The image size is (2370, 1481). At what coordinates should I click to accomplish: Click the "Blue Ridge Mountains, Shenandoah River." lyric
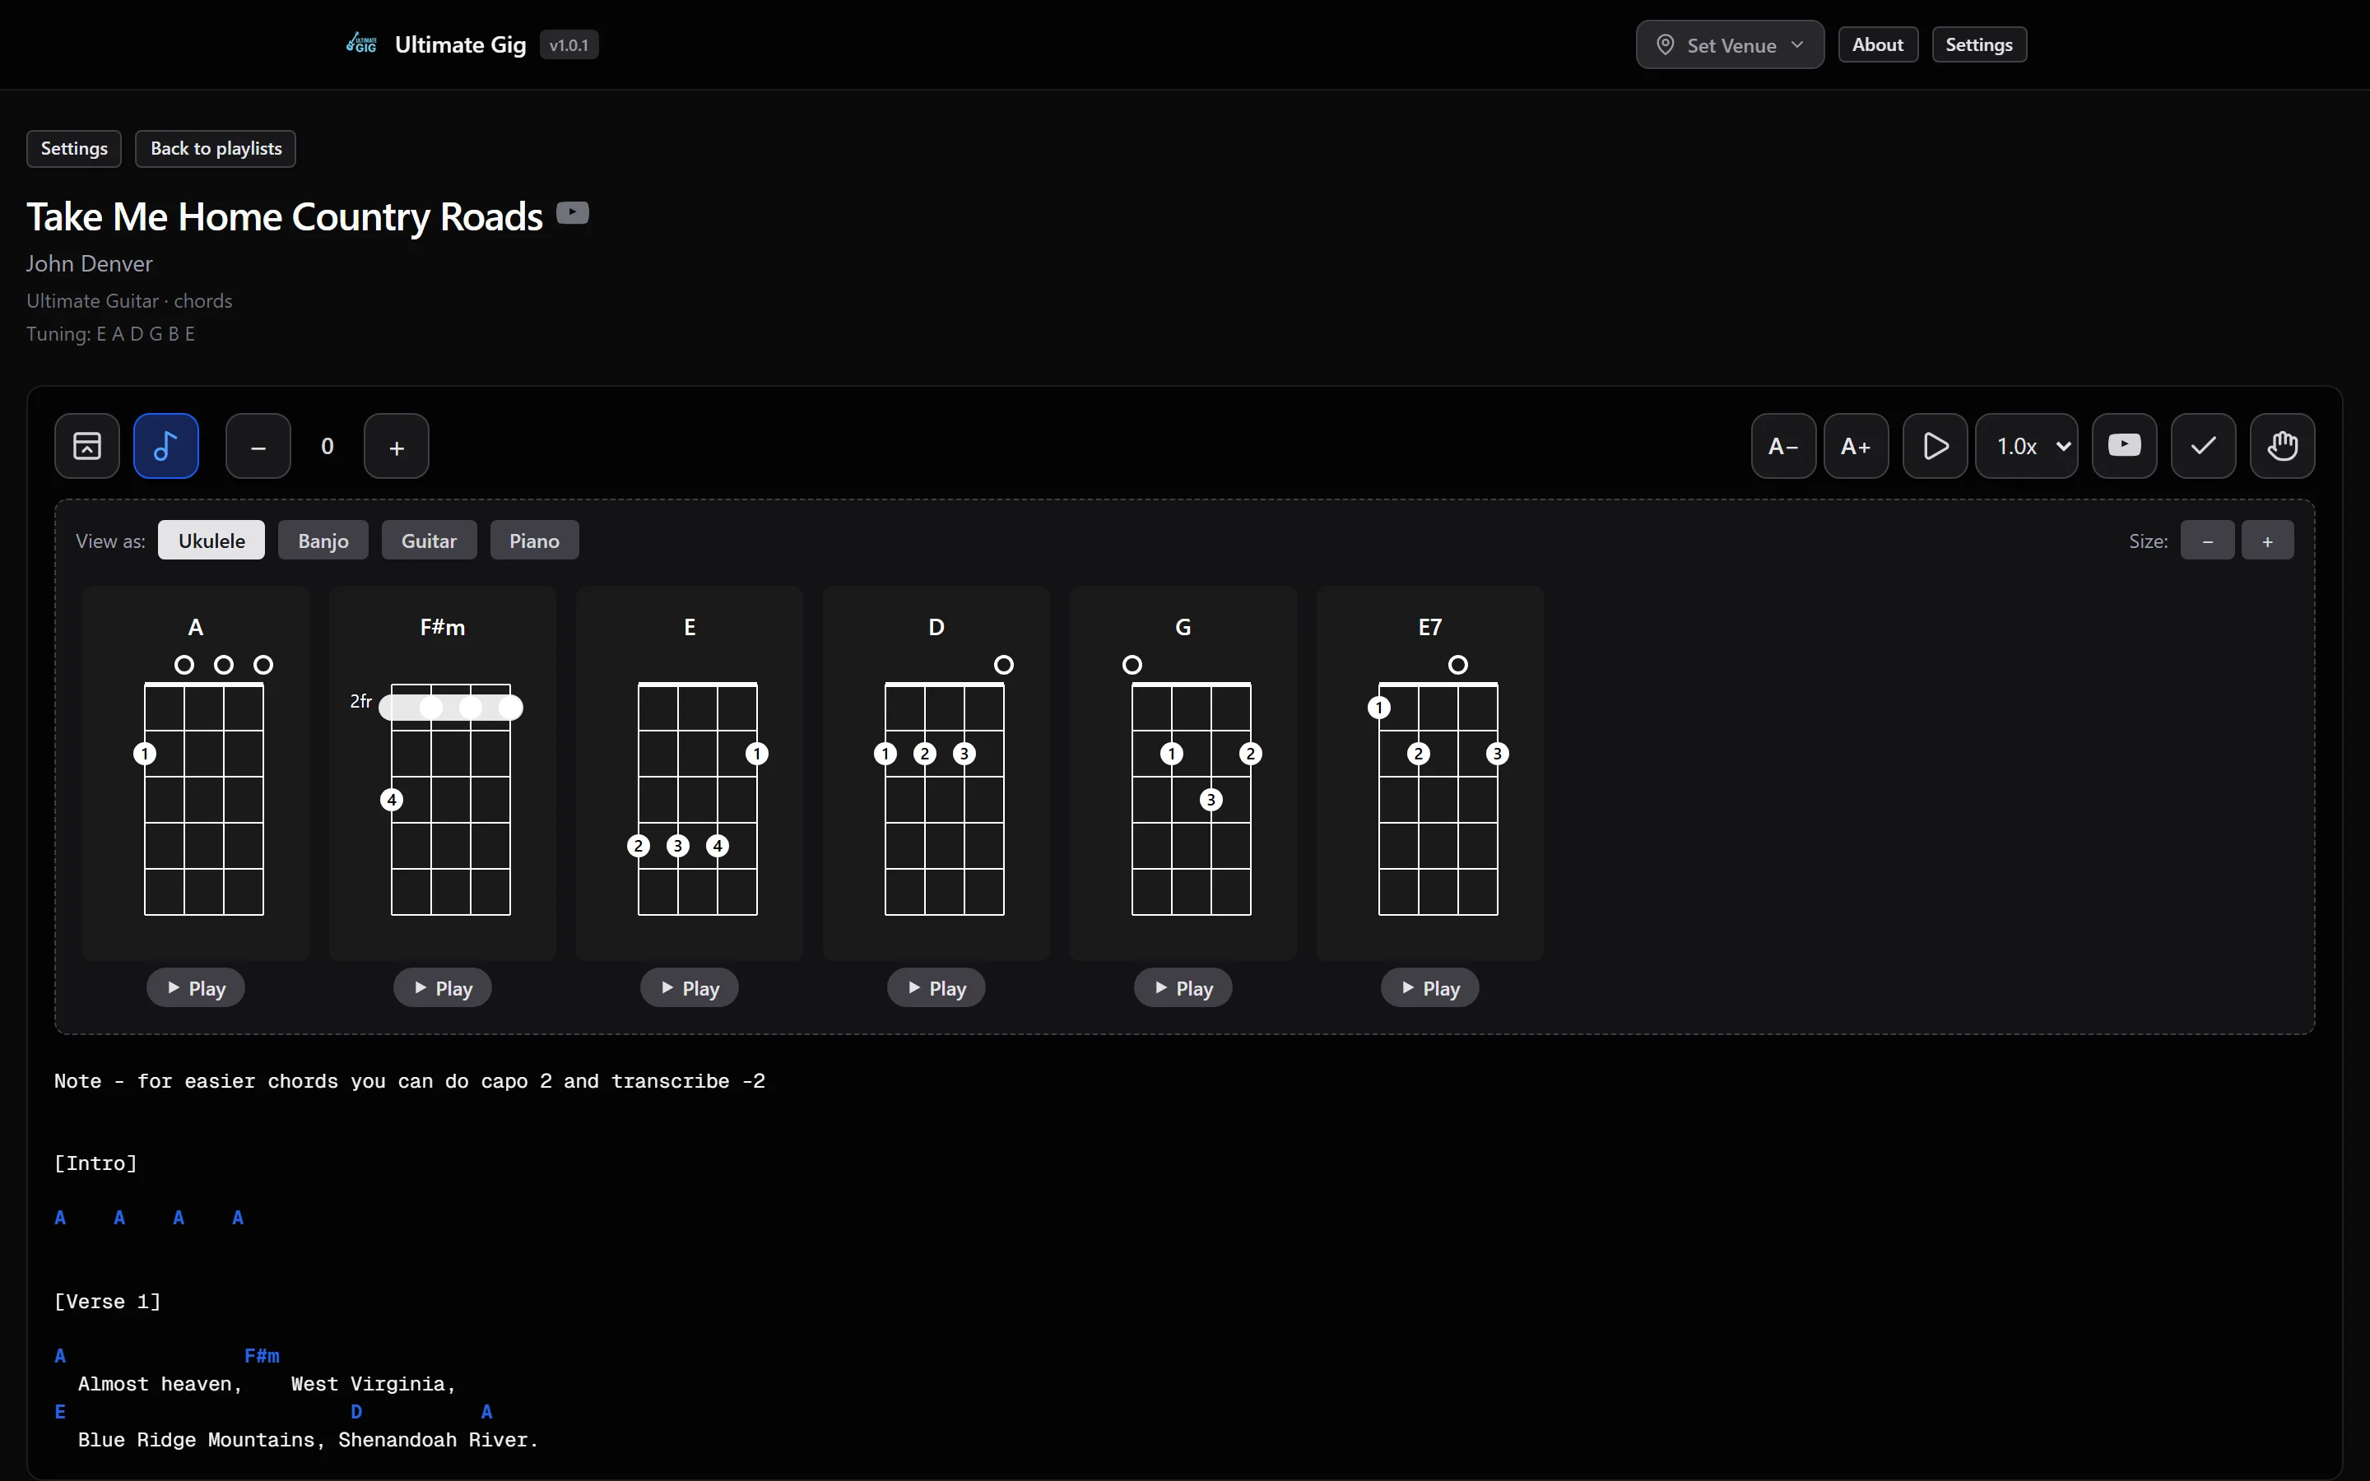(308, 1440)
